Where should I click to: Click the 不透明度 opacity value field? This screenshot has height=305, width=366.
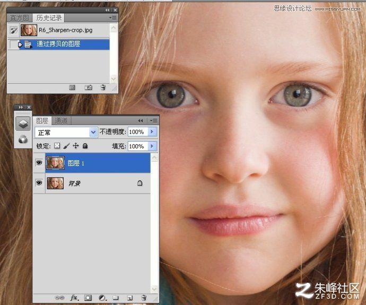click(x=138, y=132)
